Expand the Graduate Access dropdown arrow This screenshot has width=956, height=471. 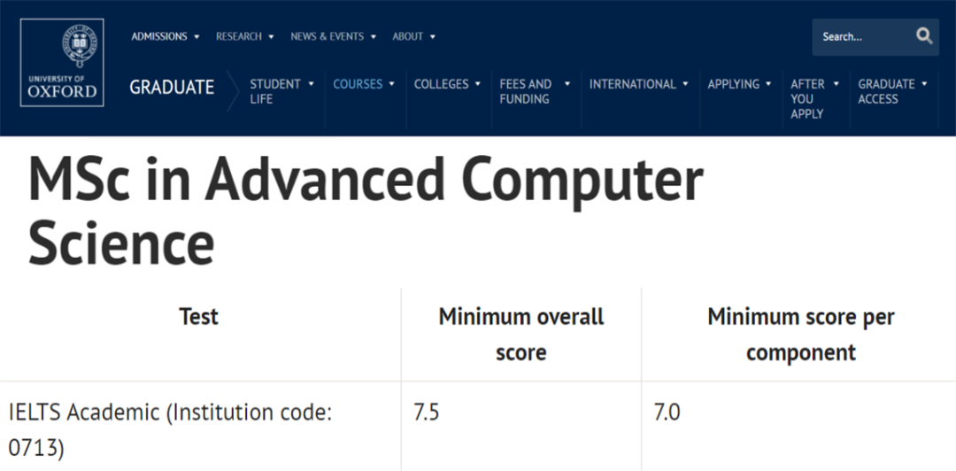pyautogui.click(x=924, y=83)
